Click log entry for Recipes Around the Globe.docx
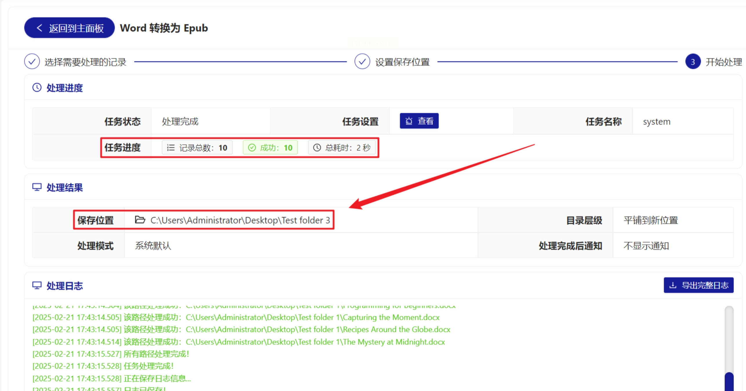This screenshot has height=391, width=746. [241, 330]
